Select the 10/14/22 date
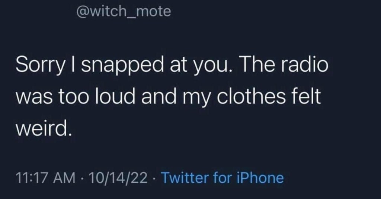This screenshot has width=381, height=199. pyautogui.click(x=118, y=178)
